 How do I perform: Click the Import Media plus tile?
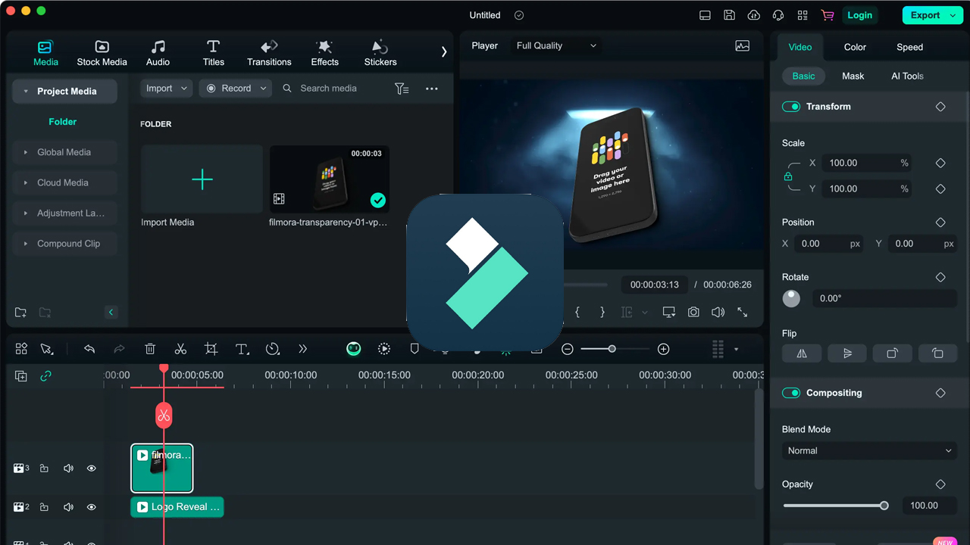[x=202, y=179]
